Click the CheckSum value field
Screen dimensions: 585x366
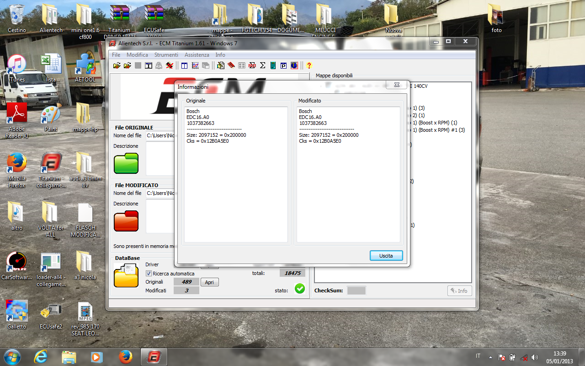pyautogui.click(x=356, y=291)
